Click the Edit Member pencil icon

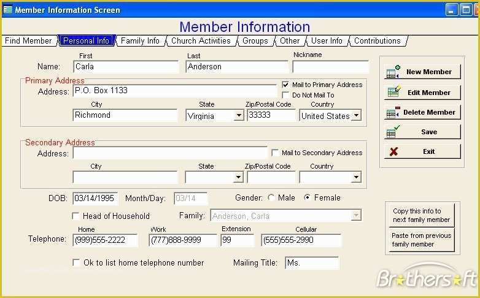[x=394, y=91]
